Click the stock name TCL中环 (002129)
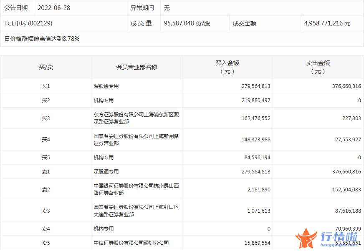364x251 pixels. [x=28, y=23]
